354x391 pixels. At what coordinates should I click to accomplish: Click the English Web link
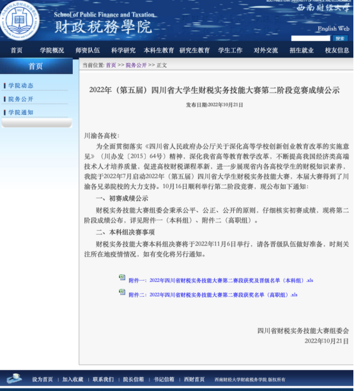[334, 29]
